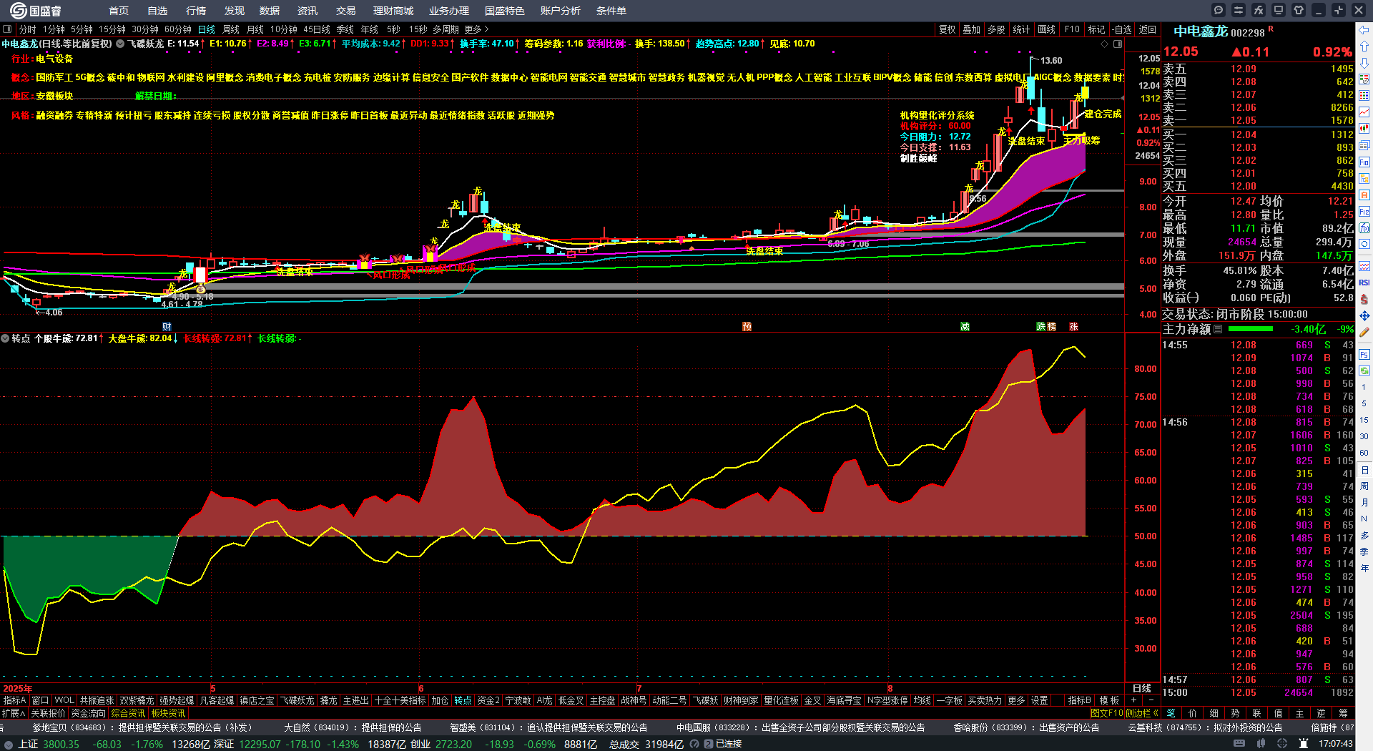Click the blue four-way move arrows icon
Image resolution: width=1373 pixels, height=751 pixels.
(1364, 315)
